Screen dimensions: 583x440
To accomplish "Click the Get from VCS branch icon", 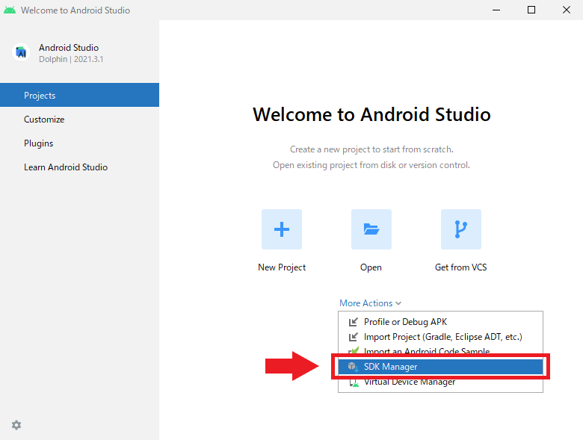I will coord(460,229).
